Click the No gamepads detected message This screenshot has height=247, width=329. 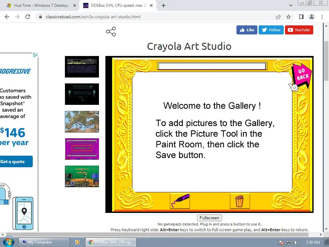(x=209, y=224)
